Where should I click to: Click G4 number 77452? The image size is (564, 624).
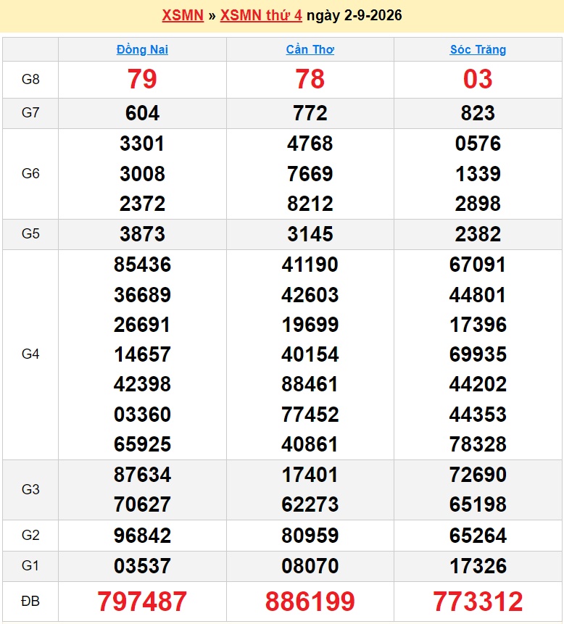click(310, 415)
